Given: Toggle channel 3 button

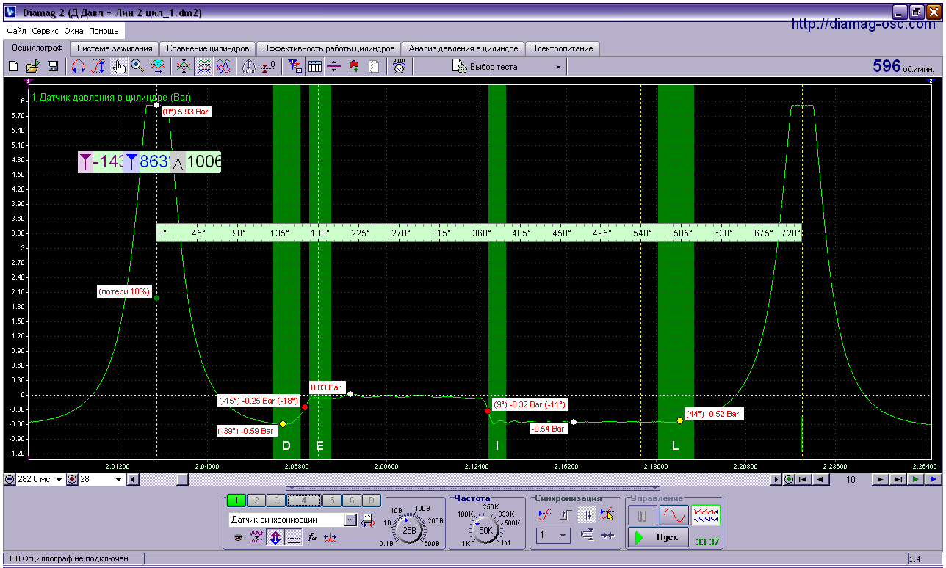Looking at the screenshot, I should [275, 500].
